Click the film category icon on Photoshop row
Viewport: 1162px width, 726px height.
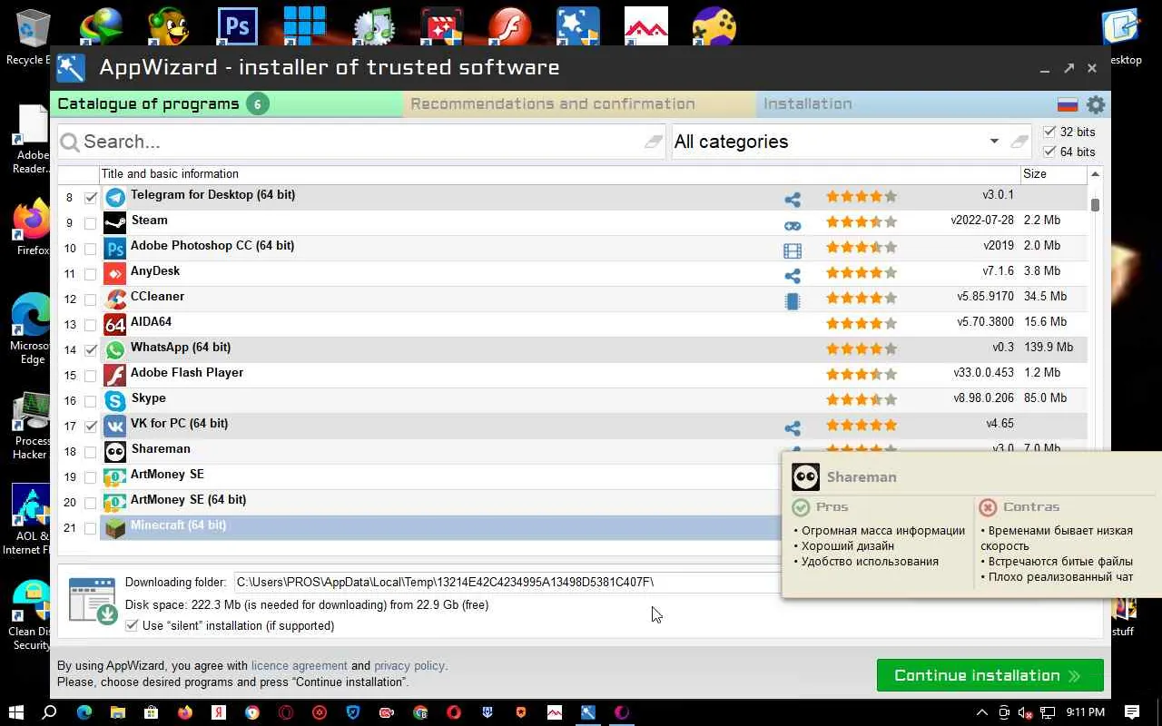(x=793, y=250)
